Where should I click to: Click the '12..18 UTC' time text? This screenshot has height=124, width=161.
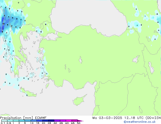point(134,118)
